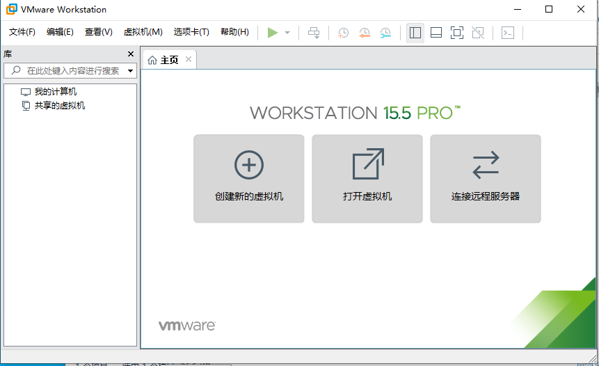
Task: Open the snapshot manager icon
Action: point(385,33)
